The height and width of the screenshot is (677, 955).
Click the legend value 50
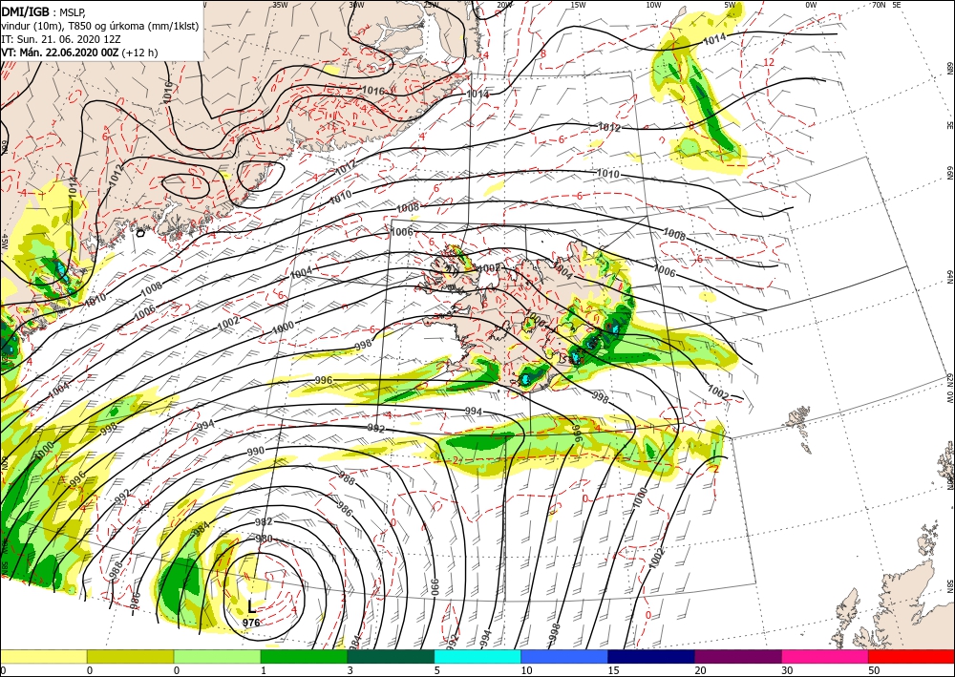pos(874,670)
